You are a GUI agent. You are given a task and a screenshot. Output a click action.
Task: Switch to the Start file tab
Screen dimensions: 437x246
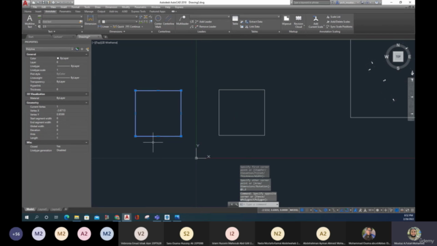coord(31,37)
